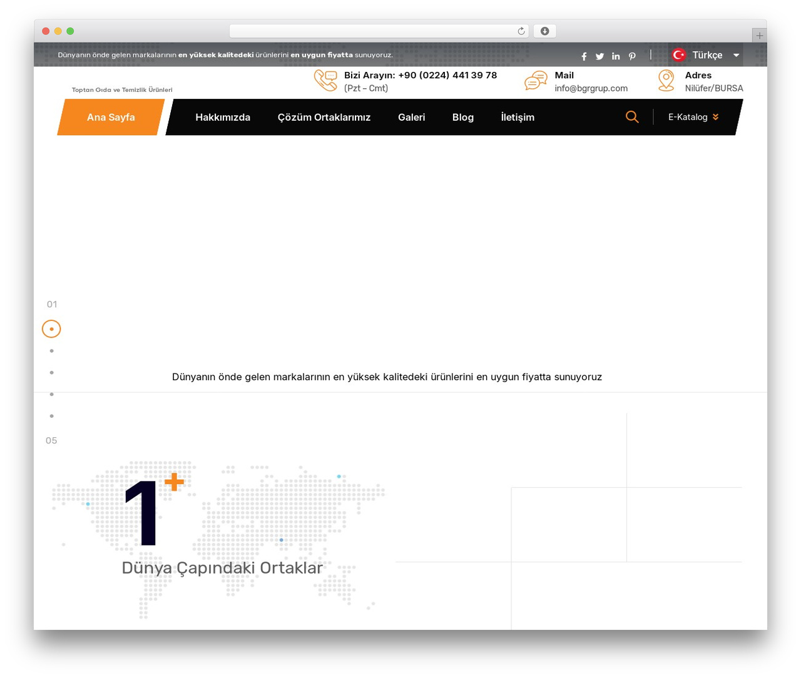Open the Pinterest social icon

pos(632,56)
